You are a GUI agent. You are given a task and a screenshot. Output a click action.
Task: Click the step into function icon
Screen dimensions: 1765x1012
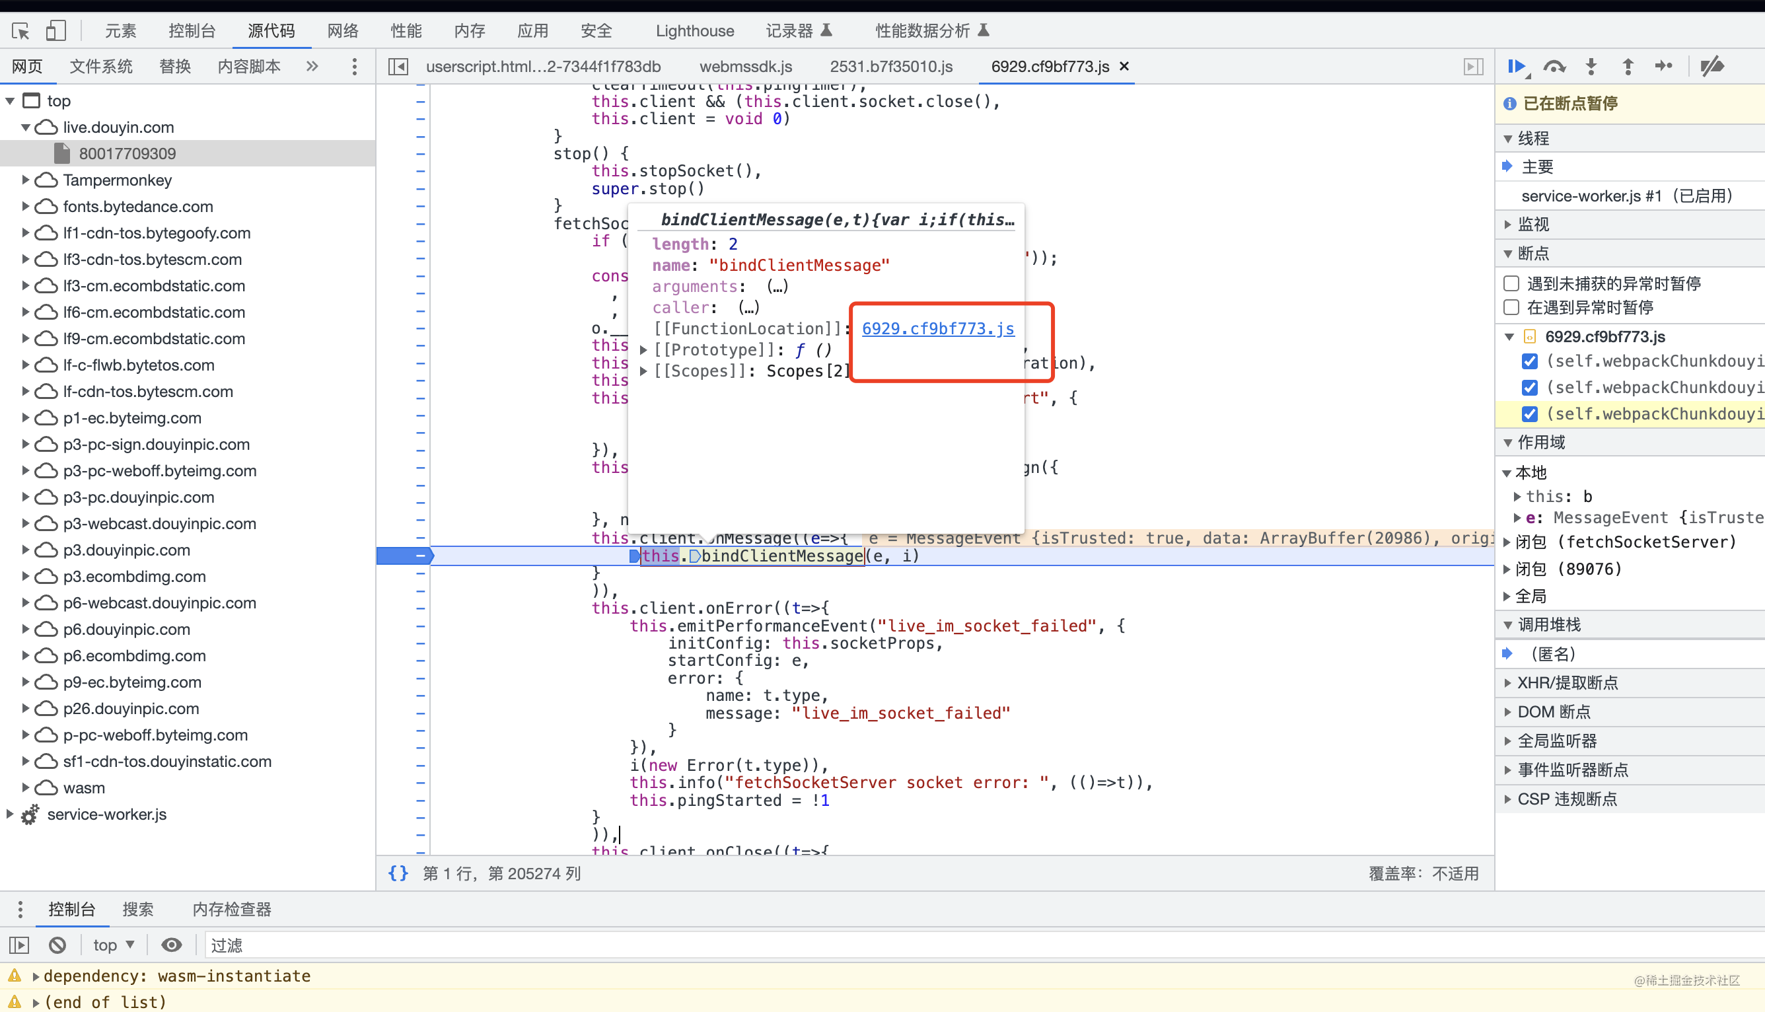1591,67
